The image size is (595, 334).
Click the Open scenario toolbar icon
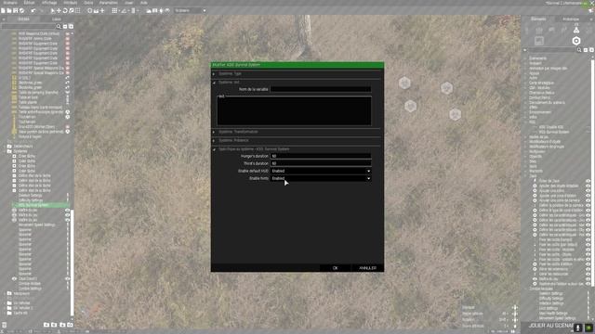[x=9, y=10]
